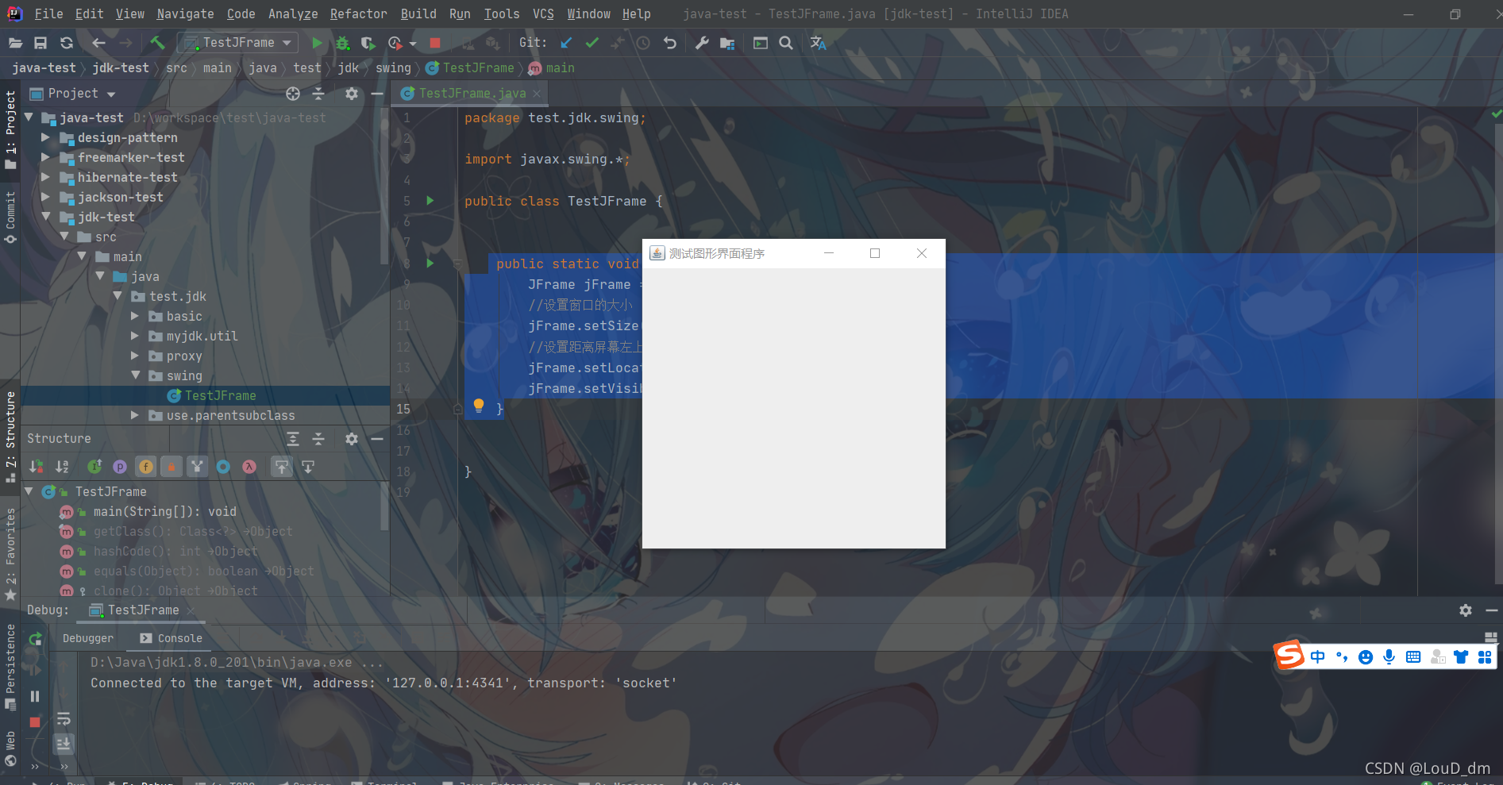Toggle showing non-public members in Structure
Image resolution: width=1503 pixels, height=785 pixels.
click(171, 466)
